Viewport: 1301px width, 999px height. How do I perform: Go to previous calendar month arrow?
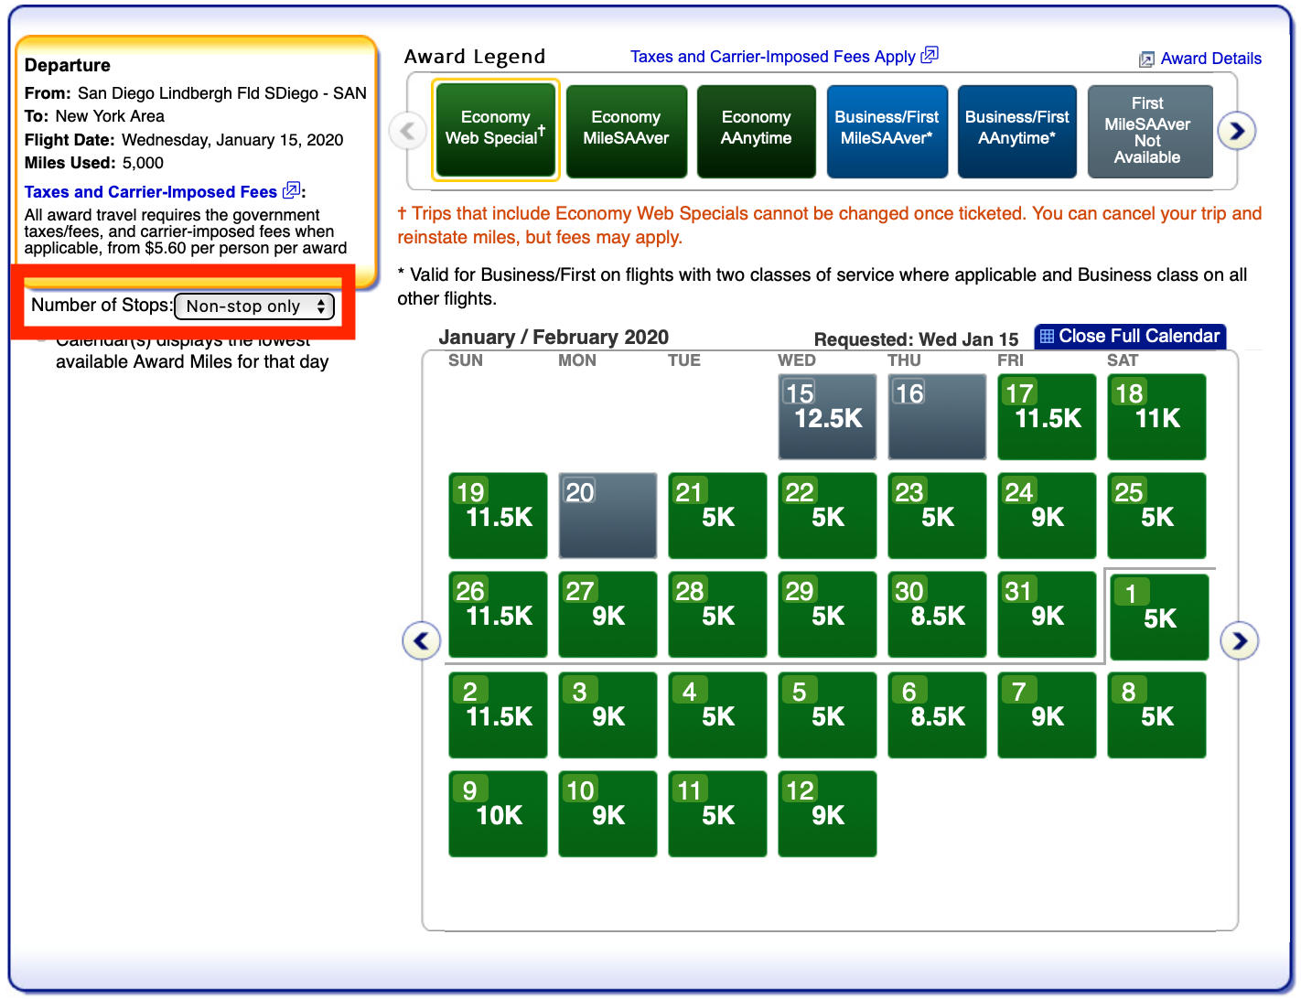pos(421,640)
